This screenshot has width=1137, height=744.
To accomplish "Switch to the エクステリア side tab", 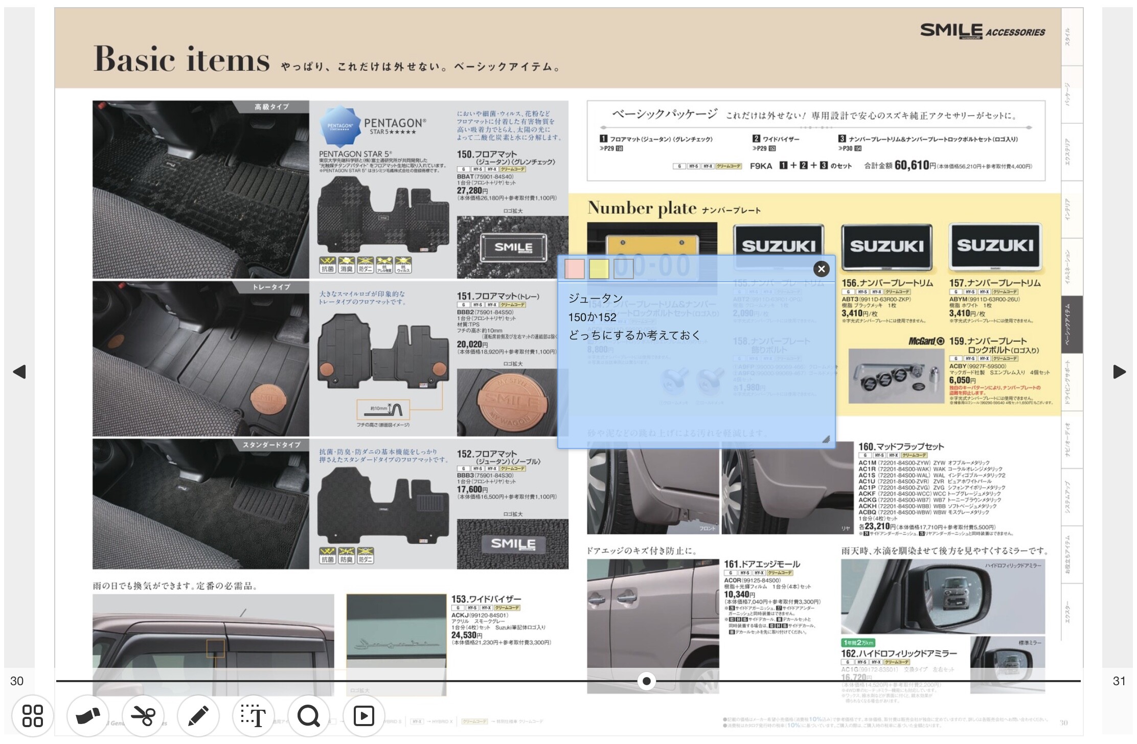I will (1072, 152).
